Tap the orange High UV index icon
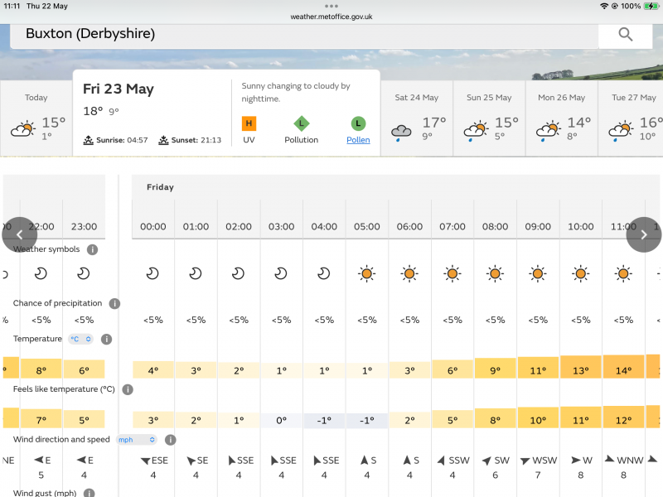663x497 pixels. coord(249,123)
